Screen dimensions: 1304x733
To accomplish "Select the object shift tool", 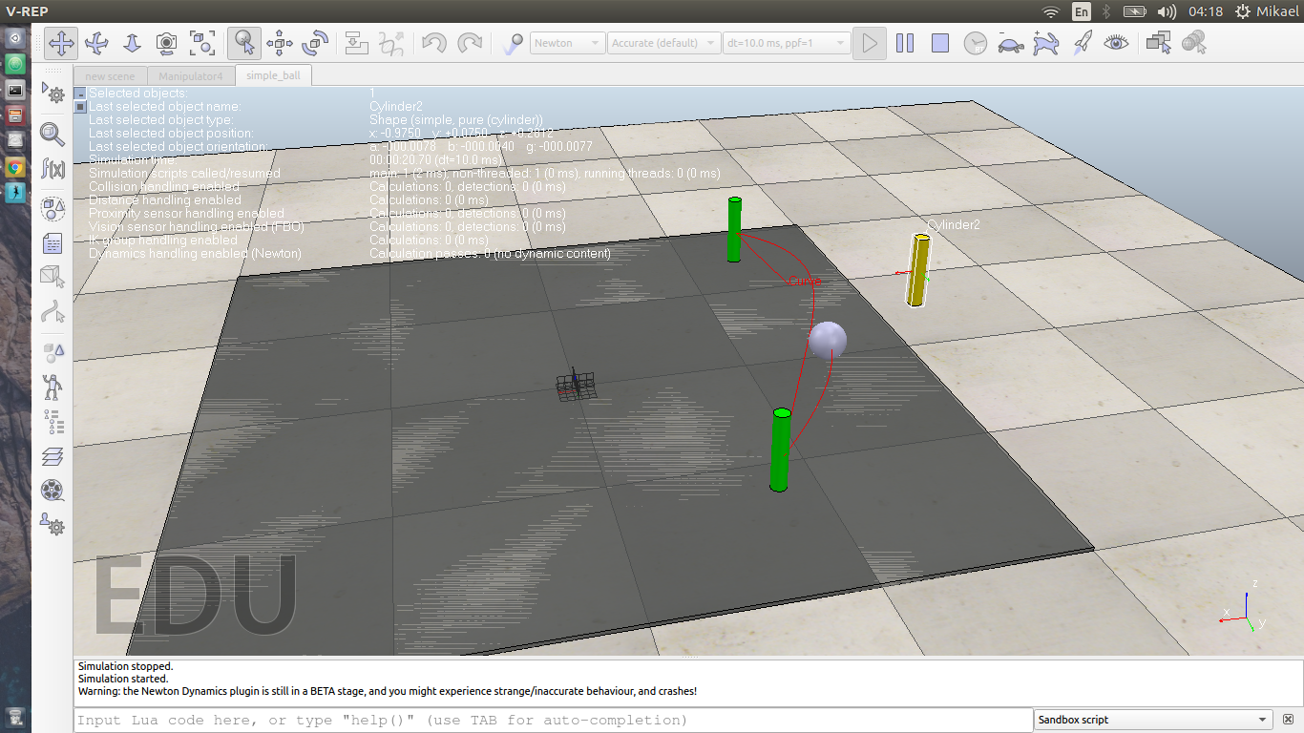I will click(280, 42).
